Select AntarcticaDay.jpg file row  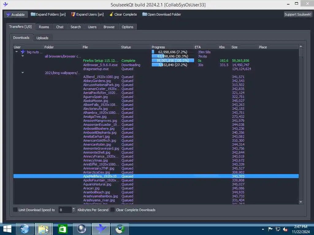(156, 172)
